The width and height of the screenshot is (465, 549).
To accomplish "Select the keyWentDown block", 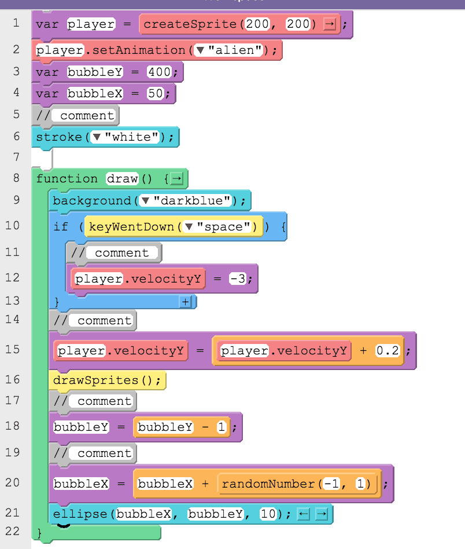I will coord(174,227).
